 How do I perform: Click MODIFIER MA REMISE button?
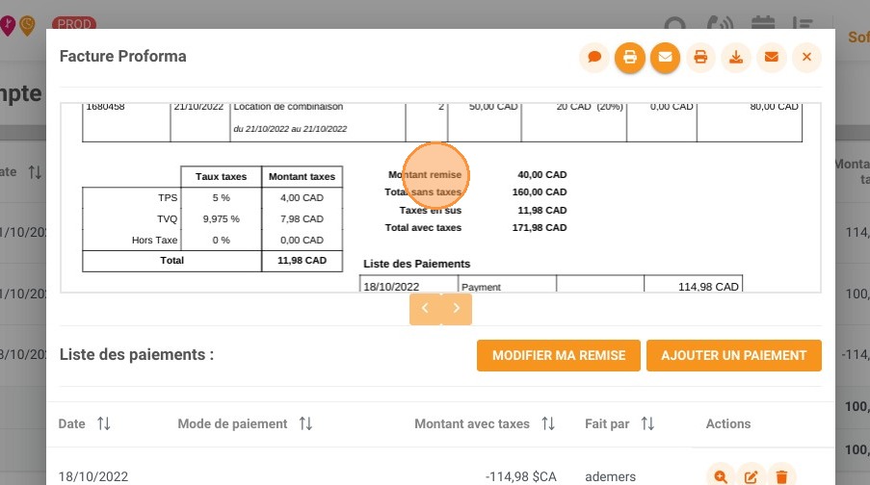558,355
